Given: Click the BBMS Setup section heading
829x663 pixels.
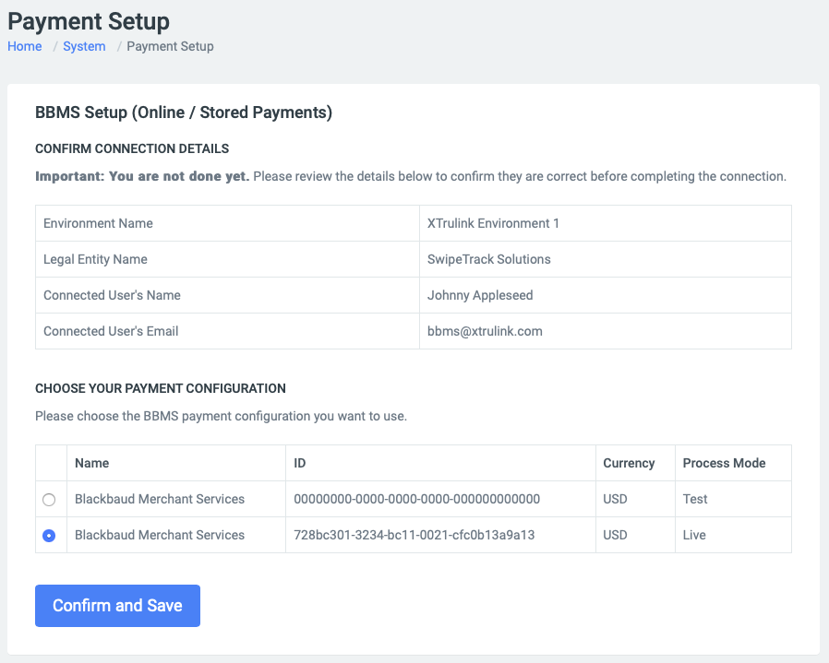Looking at the screenshot, I should point(184,112).
